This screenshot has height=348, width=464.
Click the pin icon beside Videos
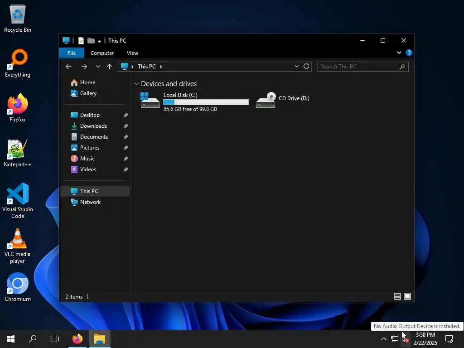(126, 169)
